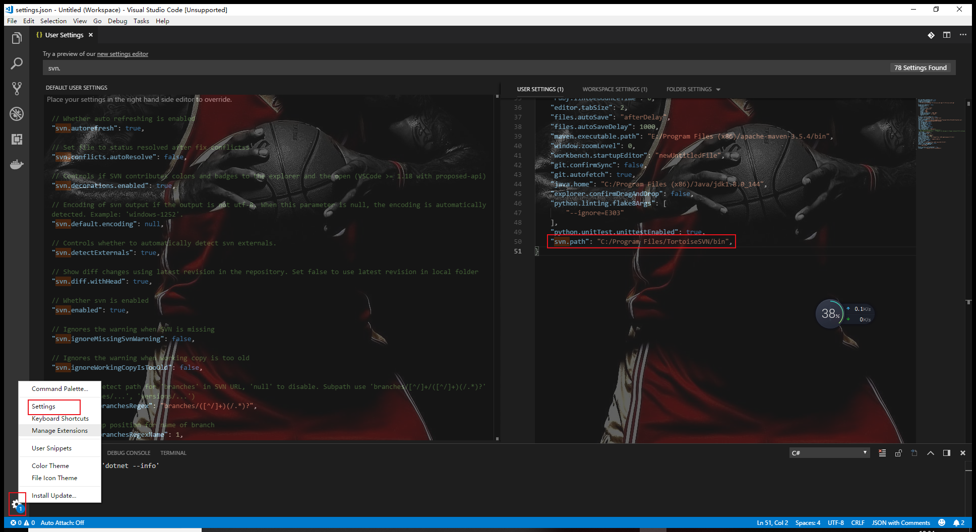Image resolution: width=976 pixels, height=532 pixels.
Task: Choose Color Theme from gear menu
Action: coord(59,465)
